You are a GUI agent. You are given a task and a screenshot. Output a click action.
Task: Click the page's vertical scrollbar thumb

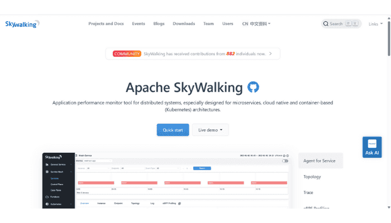pyautogui.click(x=389, y=38)
